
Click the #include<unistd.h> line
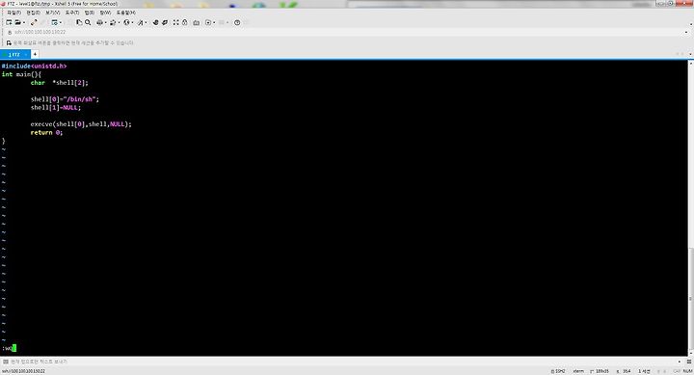(34, 66)
